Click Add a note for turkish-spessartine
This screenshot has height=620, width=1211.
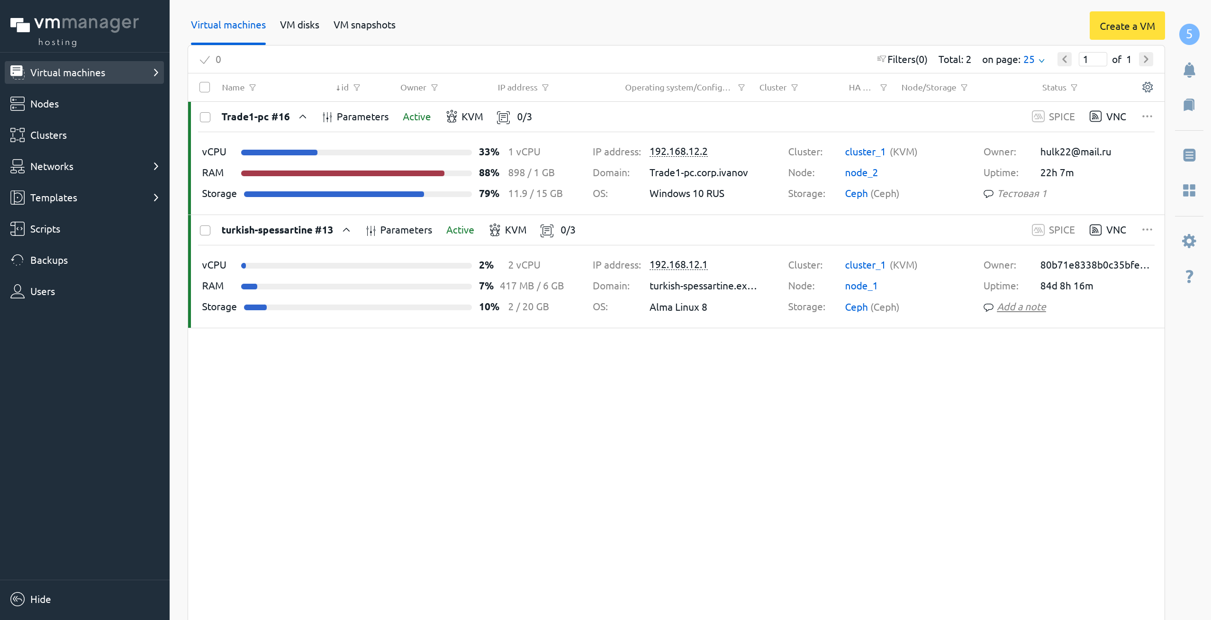coord(1022,307)
